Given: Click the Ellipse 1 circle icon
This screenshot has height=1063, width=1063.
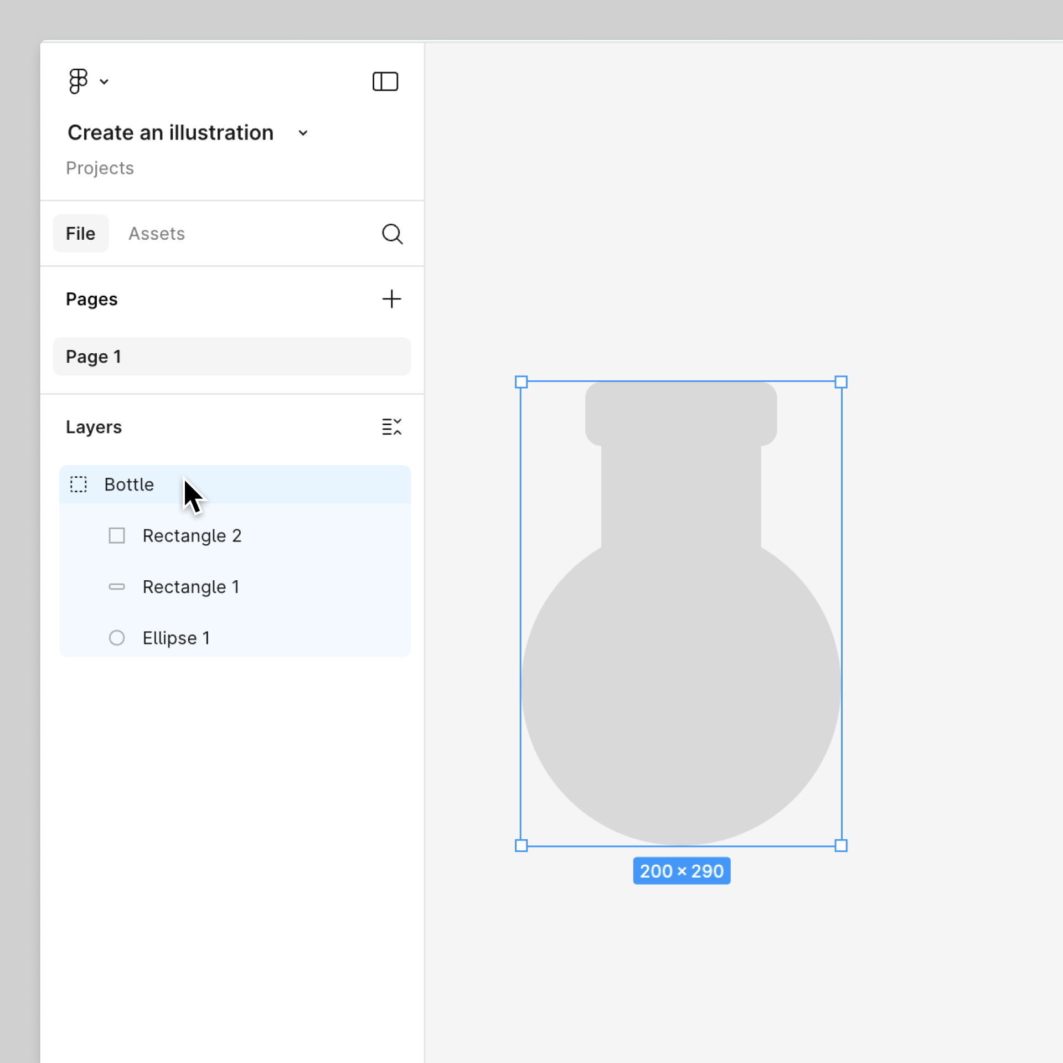Looking at the screenshot, I should [x=116, y=638].
